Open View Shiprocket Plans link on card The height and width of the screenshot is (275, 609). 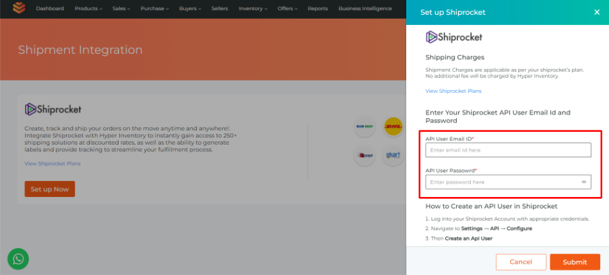53,163
